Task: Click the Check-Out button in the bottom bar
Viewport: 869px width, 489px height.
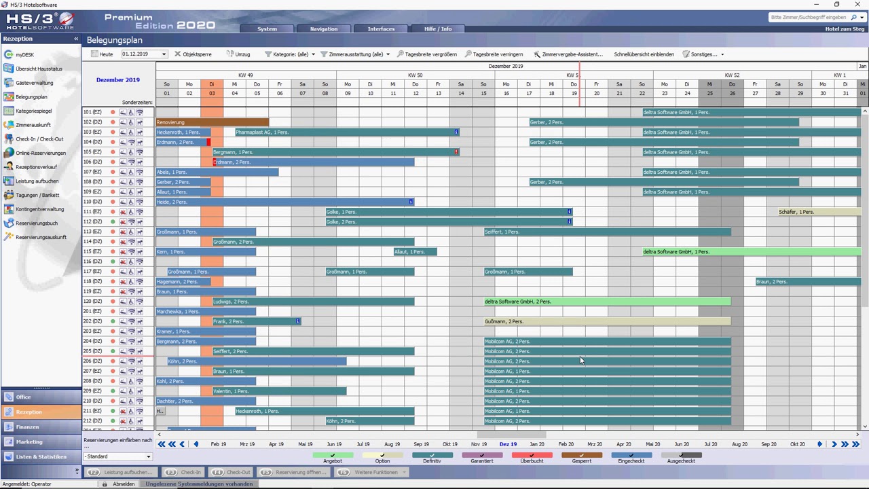Action: [231, 472]
